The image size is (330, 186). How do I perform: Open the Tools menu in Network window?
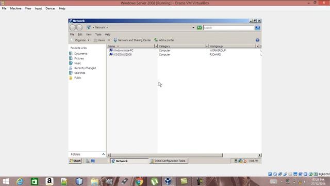(98, 35)
